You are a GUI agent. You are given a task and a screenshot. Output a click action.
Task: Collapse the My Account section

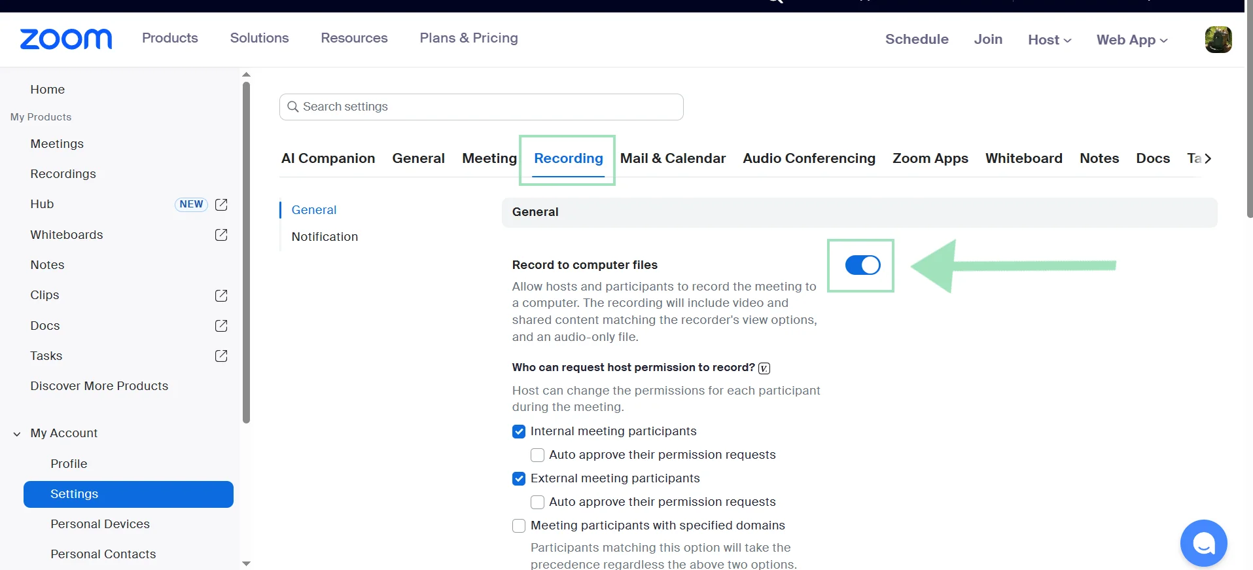point(17,434)
